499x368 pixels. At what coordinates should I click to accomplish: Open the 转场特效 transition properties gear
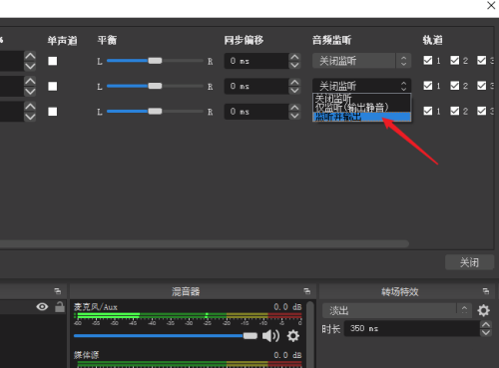pos(483,310)
